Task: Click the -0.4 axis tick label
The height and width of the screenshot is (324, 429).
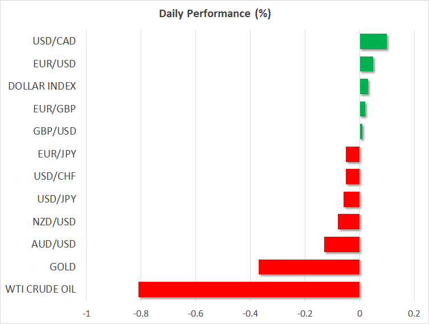Action: (x=250, y=313)
